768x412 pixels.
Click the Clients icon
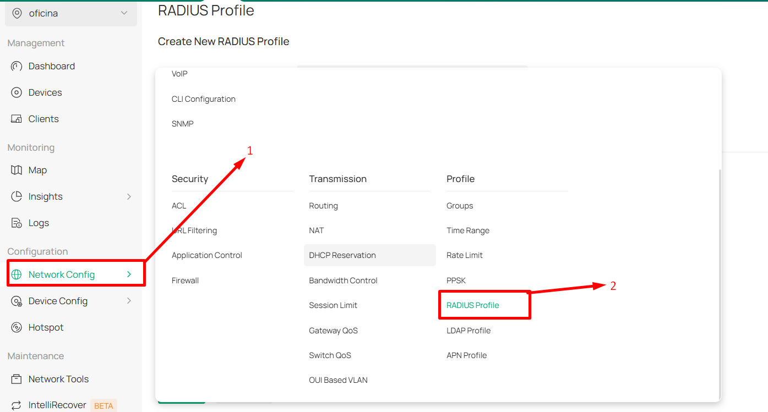pos(17,119)
